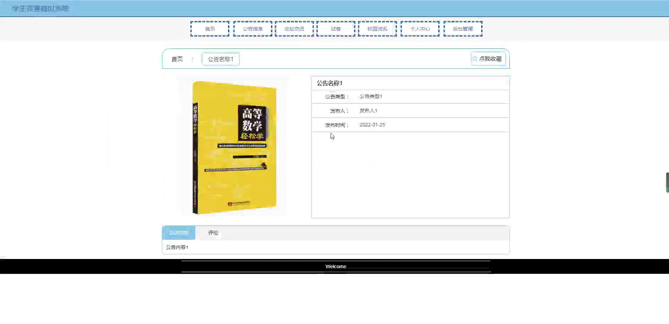Viewport: 669px width, 324px height.
Task: Click the 学生竞赛模拟系统 site title
Action: [x=40, y=9]
